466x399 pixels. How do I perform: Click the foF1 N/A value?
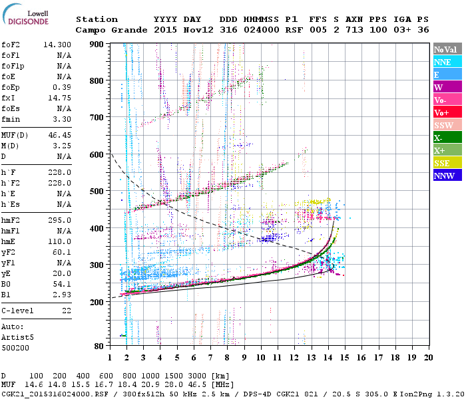coord(64,55)
